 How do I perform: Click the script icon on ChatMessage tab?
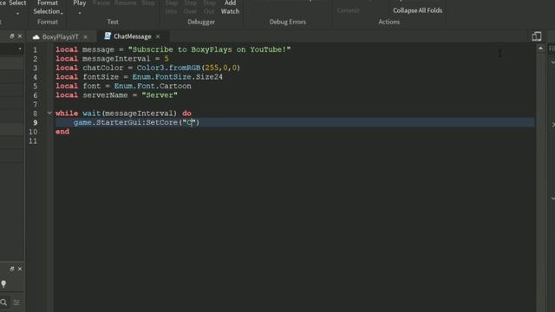108,36
